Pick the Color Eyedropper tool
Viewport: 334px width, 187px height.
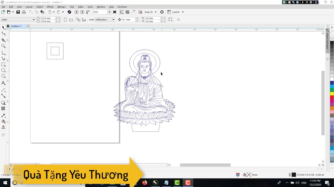(3, 116)
